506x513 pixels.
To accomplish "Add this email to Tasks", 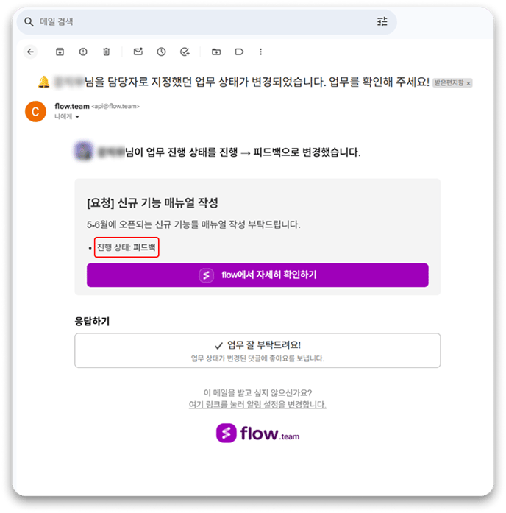I will (x=185, y=52).
